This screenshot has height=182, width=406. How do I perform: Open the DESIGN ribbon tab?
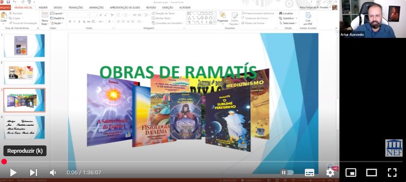[x=58, y=7]
